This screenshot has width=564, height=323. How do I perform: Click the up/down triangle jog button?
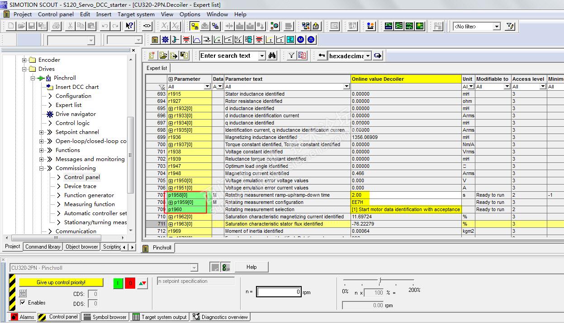(x=142, y=284)
